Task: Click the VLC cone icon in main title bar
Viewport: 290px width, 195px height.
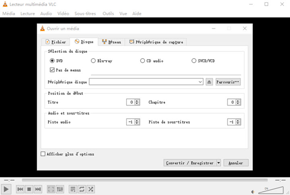Action: [x=5, y=4]
